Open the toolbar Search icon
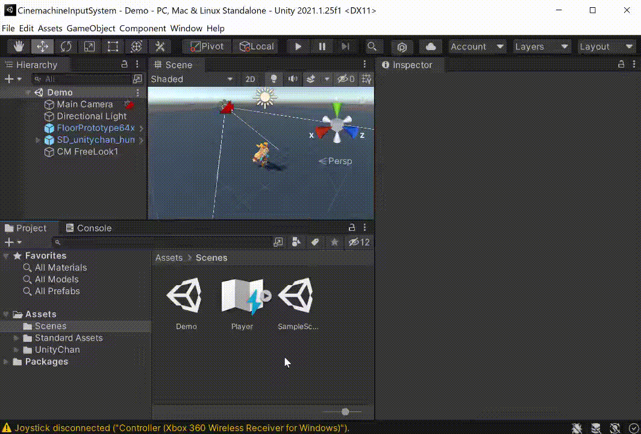Viewport: 641px width, 434px height. (372, 46)
